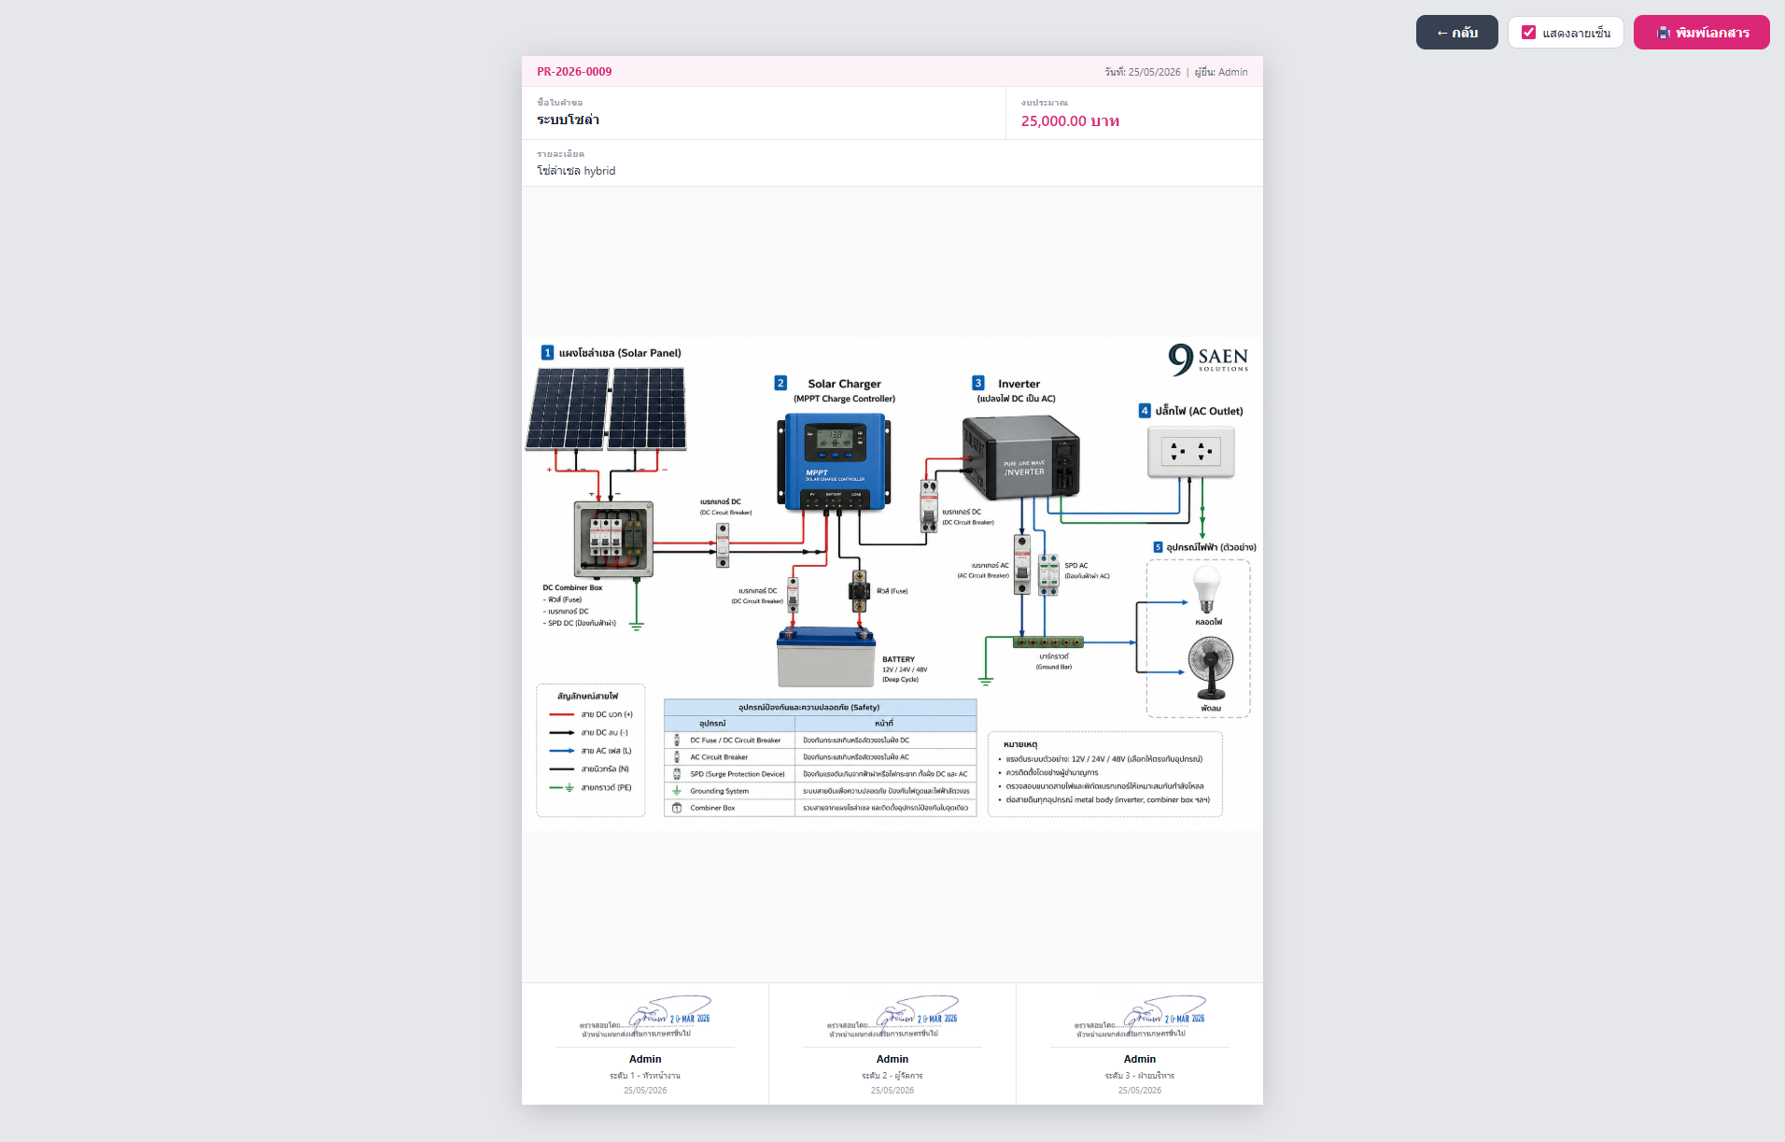Click the printer icon in print button
Screen dimensions: 1785x1142
[x=1664, y=33]
